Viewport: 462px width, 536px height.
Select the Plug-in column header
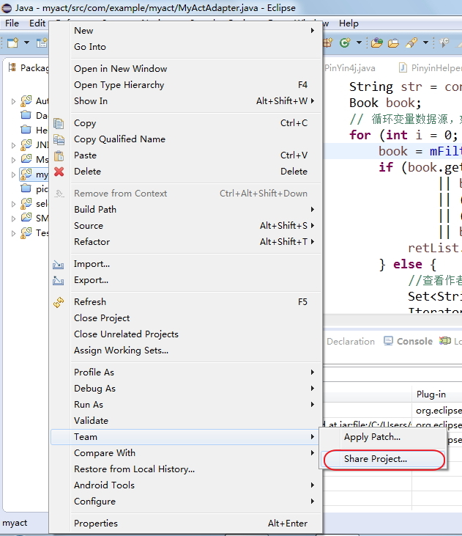[x=431, y=394]
